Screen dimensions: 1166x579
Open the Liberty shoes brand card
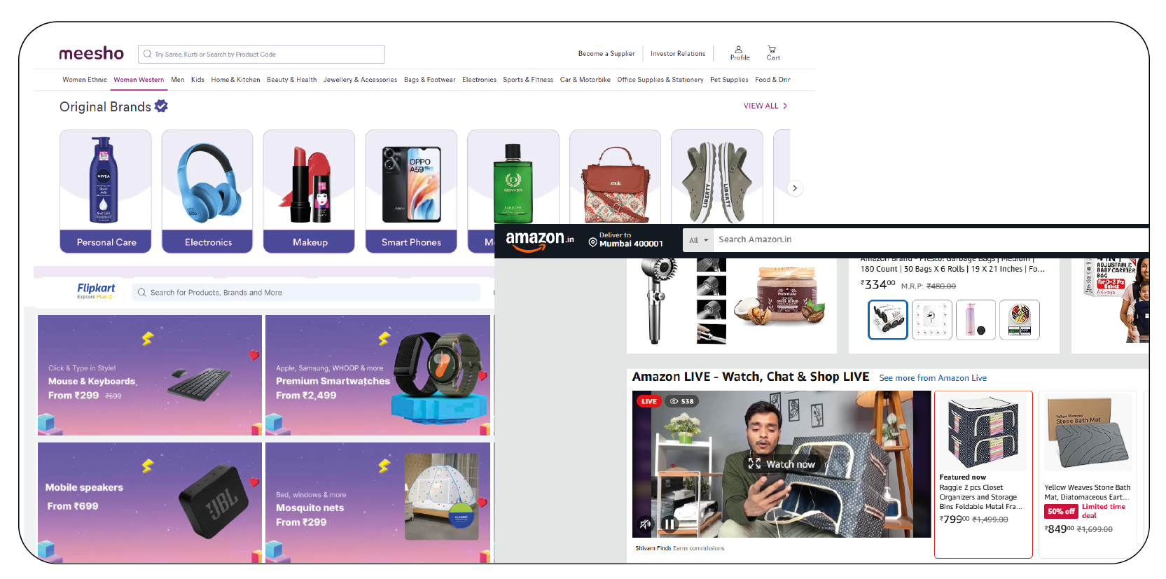tap(717, 177)
